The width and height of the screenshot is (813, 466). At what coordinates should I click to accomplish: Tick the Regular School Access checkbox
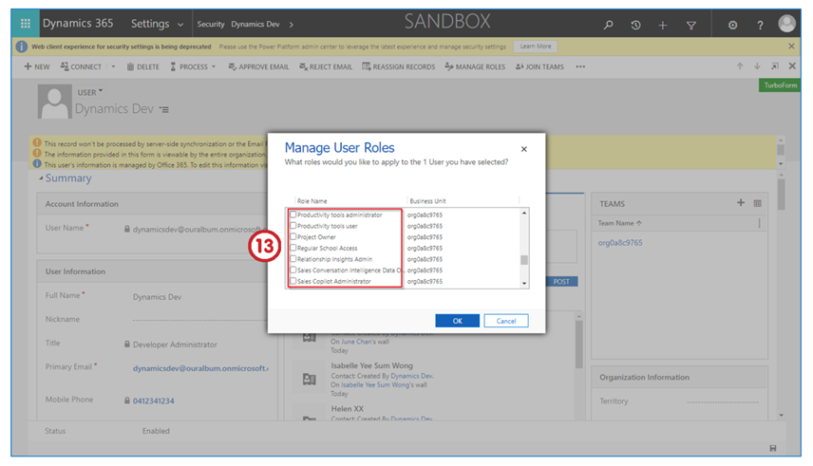point(293,249)
